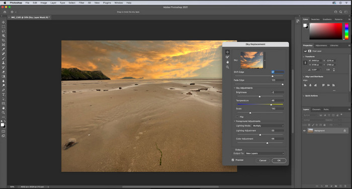The width and height of the screenshot is (352, 189).
Task: Click the Shift Edge value field
Action: coord(278,72)
